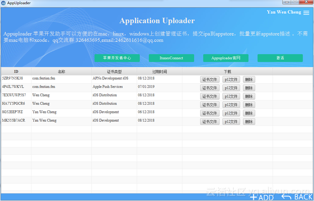Screen dimensions: 314x201
Task: Open ItunesConnect button
Action: (171, 58)
